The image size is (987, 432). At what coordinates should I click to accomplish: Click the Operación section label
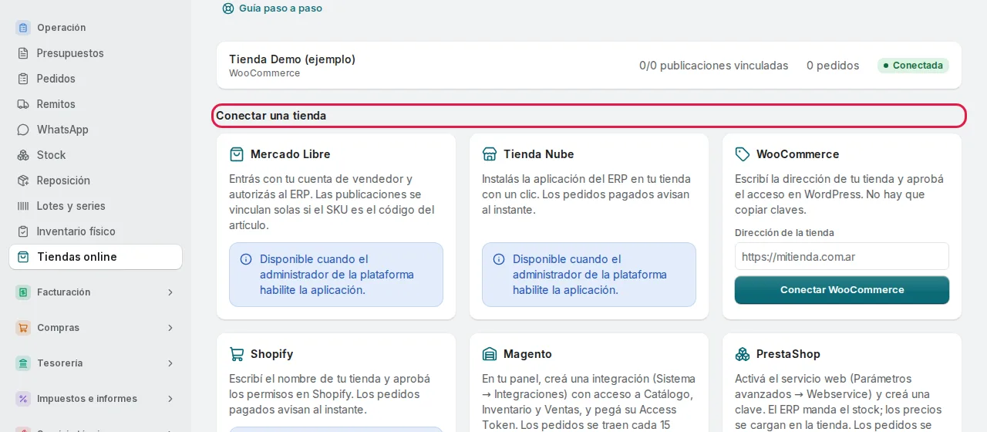coord(62,28)
